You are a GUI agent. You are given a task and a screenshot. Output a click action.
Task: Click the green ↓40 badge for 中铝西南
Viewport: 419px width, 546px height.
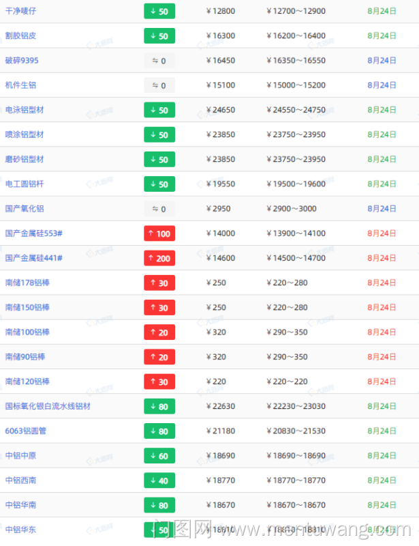pyautogui.click(x=159, y=480)
